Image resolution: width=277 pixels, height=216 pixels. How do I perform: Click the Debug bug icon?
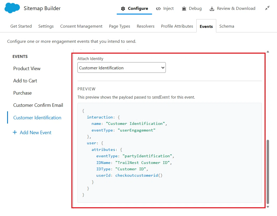point(184,9)
